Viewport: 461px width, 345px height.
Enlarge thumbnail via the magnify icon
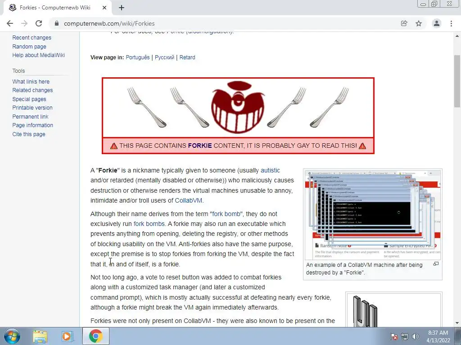[x=436, y=264]
